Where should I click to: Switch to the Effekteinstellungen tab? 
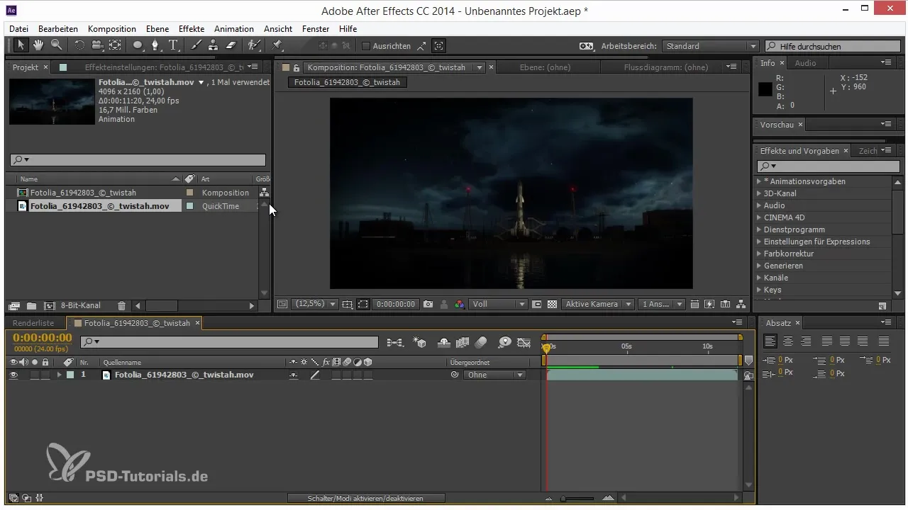(164, 67)
